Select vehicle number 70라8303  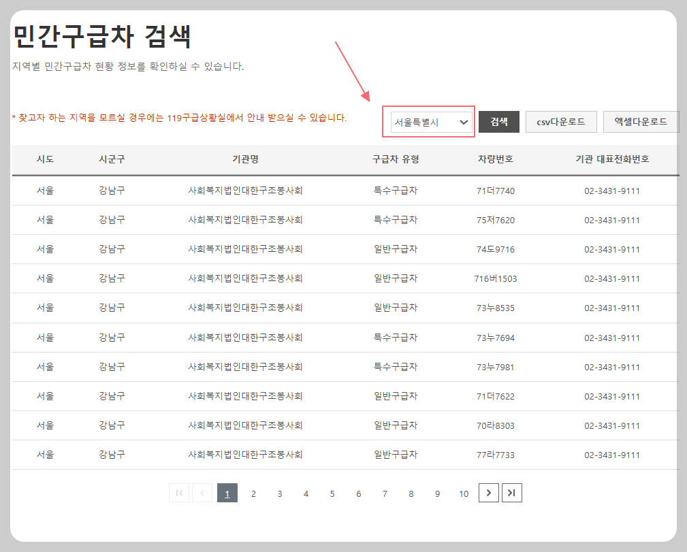point(496,426)
